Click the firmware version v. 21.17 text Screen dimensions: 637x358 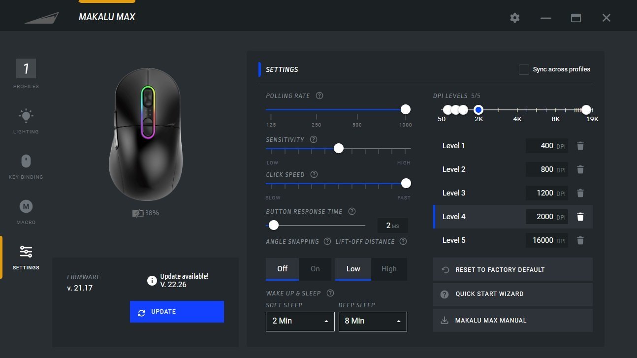(80, 288)
